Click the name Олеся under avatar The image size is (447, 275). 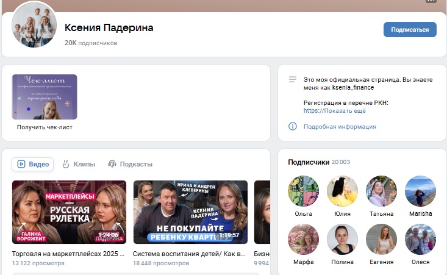tap(421, 262)
